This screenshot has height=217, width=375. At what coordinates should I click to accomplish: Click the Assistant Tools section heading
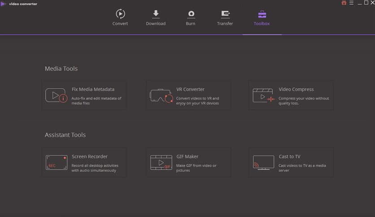click(x=65, y=135)
